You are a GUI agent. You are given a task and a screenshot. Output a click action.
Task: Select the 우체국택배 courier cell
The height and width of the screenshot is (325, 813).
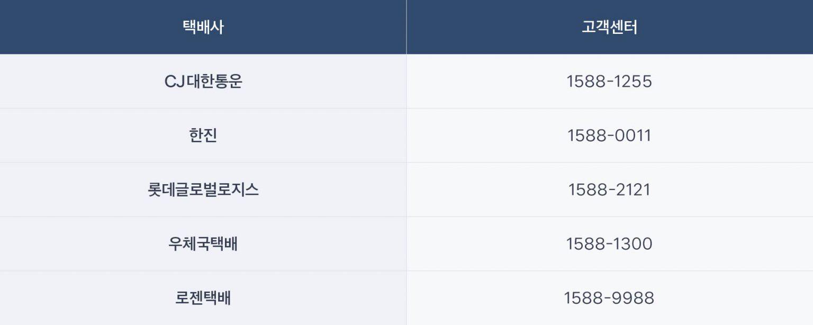tap(203, 244)
